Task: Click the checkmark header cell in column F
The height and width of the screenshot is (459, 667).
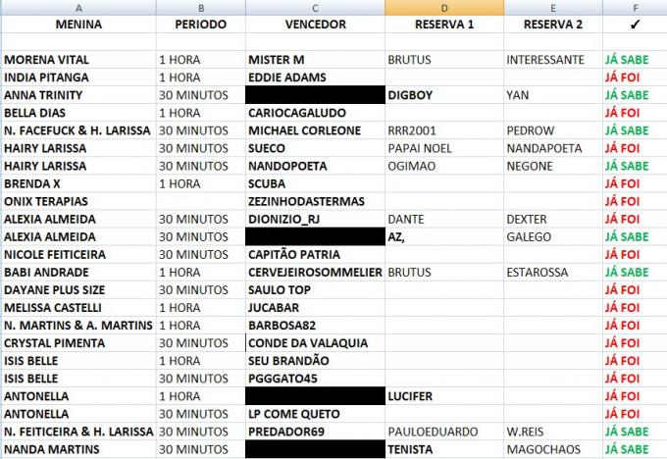Action: pyautogui.click(x=635, y=25)
